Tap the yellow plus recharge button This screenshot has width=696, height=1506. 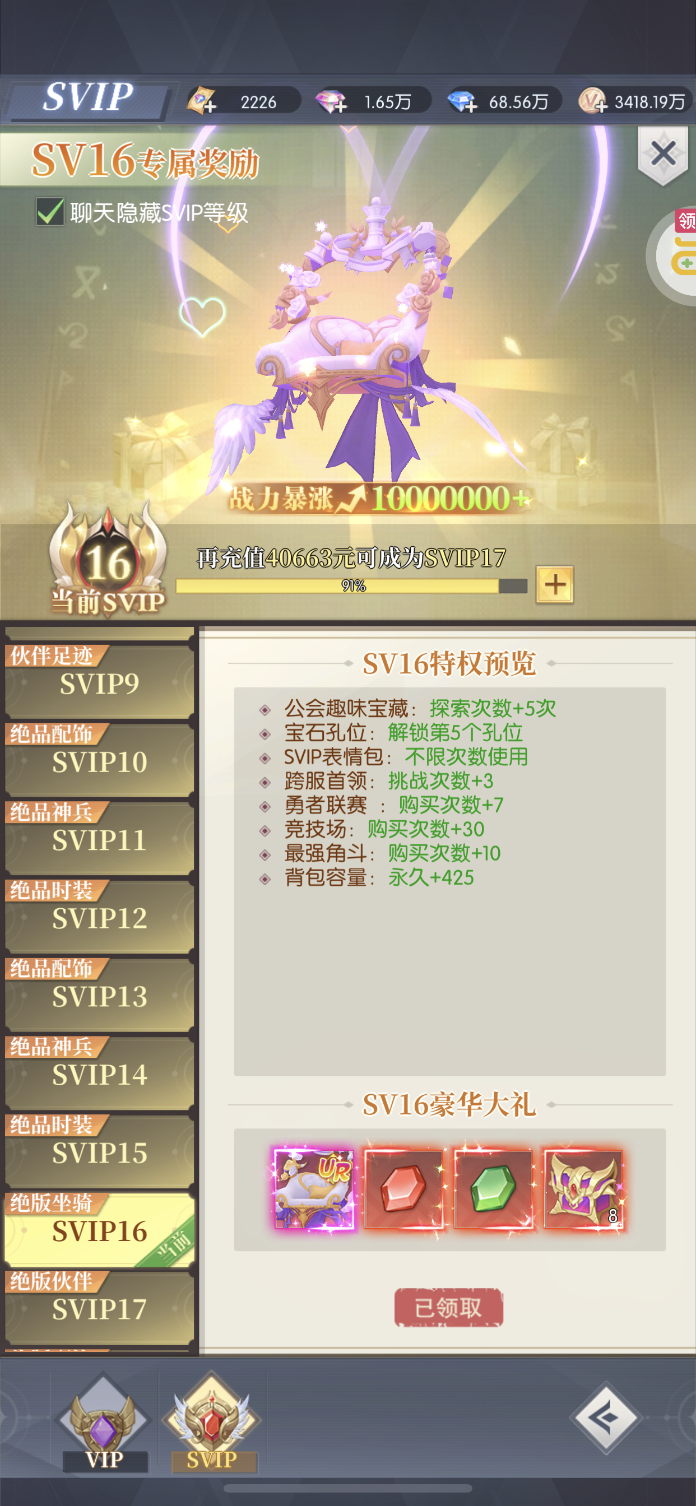tap(554, 584)
